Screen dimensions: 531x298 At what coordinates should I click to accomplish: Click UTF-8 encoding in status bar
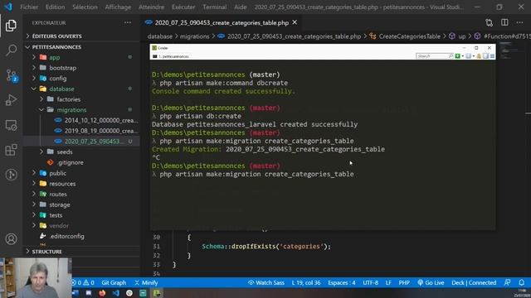coord(371,282)
